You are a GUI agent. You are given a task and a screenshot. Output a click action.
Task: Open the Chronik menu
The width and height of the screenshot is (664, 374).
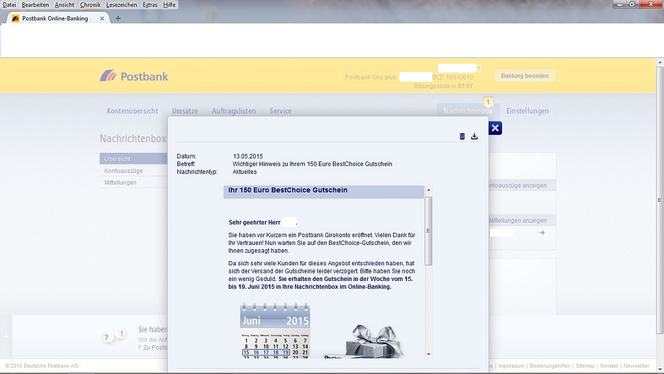point(90,5)
